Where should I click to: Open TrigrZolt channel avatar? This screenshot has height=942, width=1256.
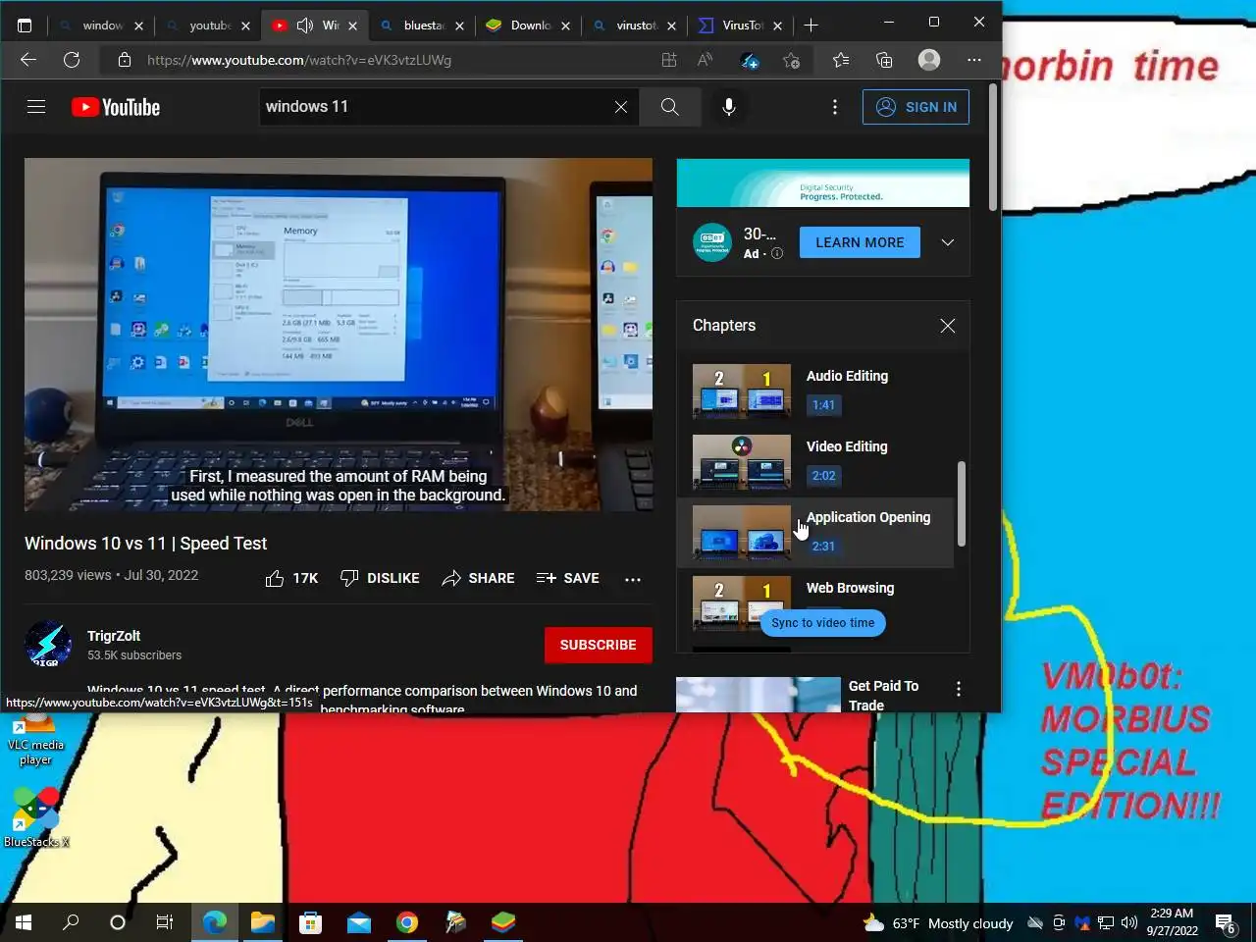coord(48,645)
